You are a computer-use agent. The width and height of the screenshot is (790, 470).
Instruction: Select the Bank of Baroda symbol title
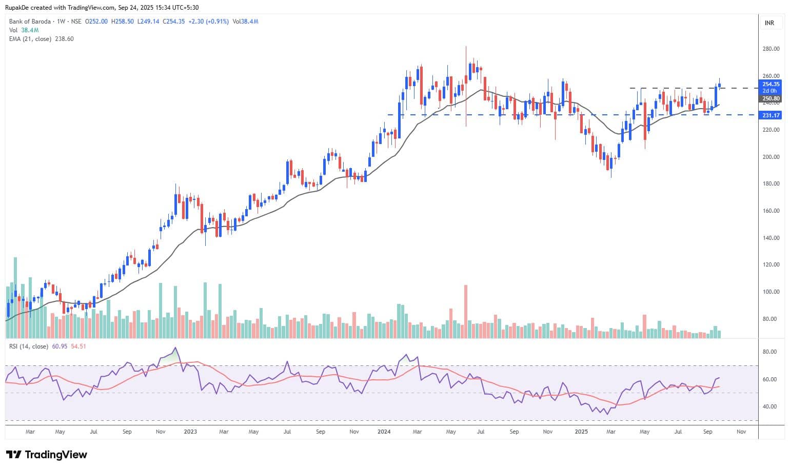click(30, 22)
